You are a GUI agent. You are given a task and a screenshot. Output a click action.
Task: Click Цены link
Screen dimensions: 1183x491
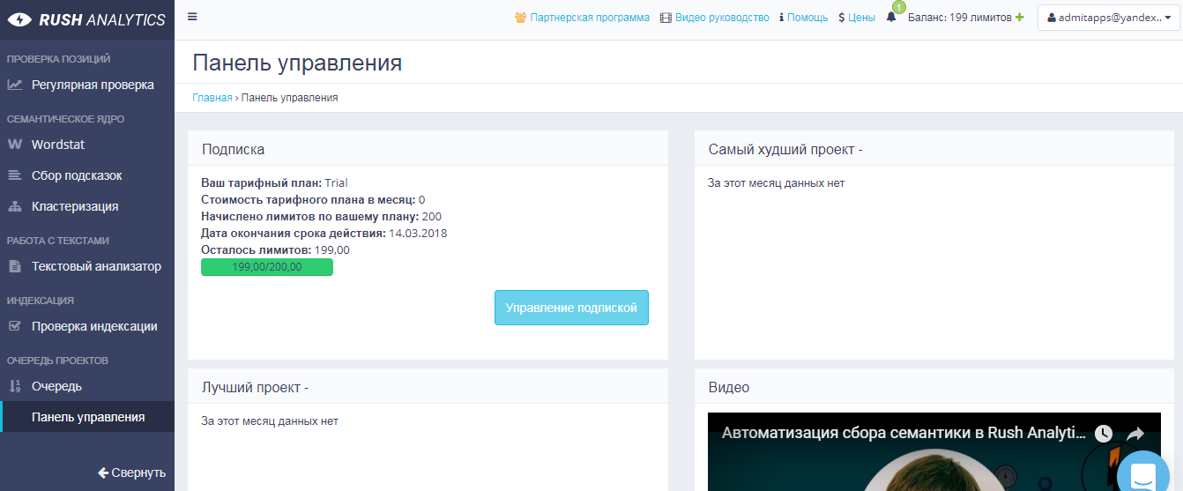(x=861, y=17)
